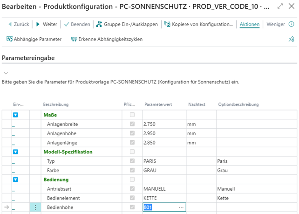Click the option description Grau
Viewport: 299px width, 214px height.
(222, 170)
